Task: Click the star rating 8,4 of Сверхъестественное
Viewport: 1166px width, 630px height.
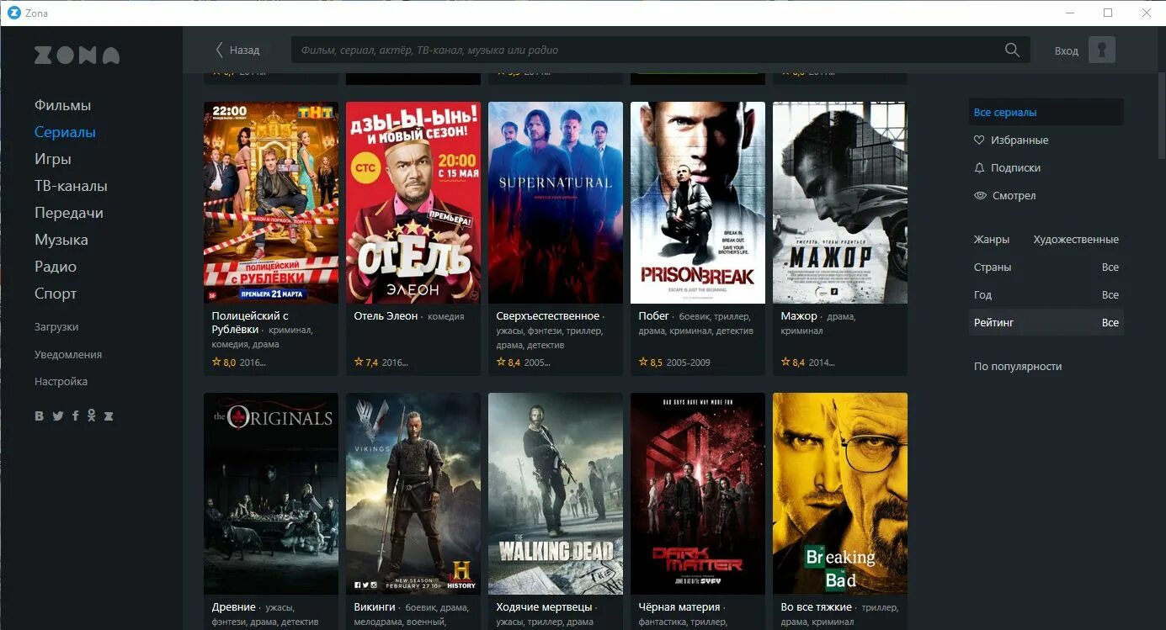Action: [x=508, y=363]
